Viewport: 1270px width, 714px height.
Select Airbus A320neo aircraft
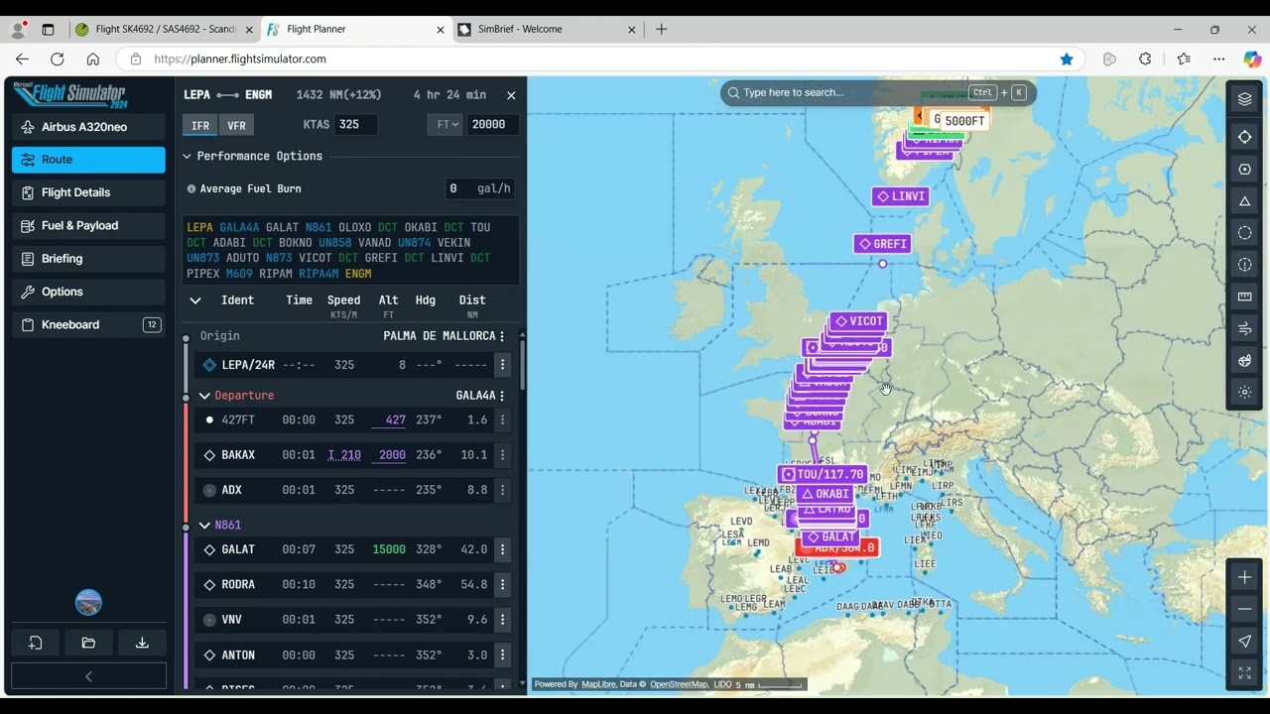point(88,127)
